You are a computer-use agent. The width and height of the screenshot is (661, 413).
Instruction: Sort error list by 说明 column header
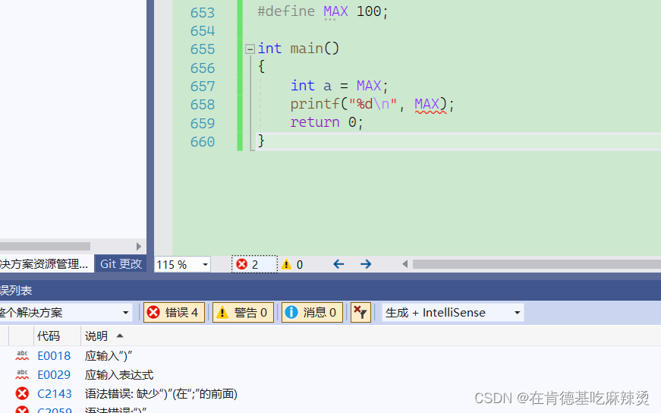[96, 336]
